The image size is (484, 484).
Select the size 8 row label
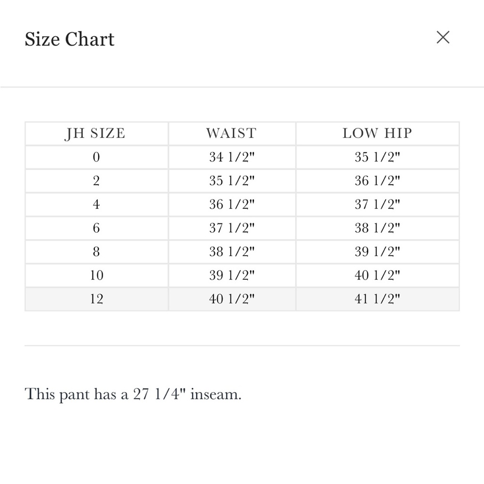pos(96,252)
